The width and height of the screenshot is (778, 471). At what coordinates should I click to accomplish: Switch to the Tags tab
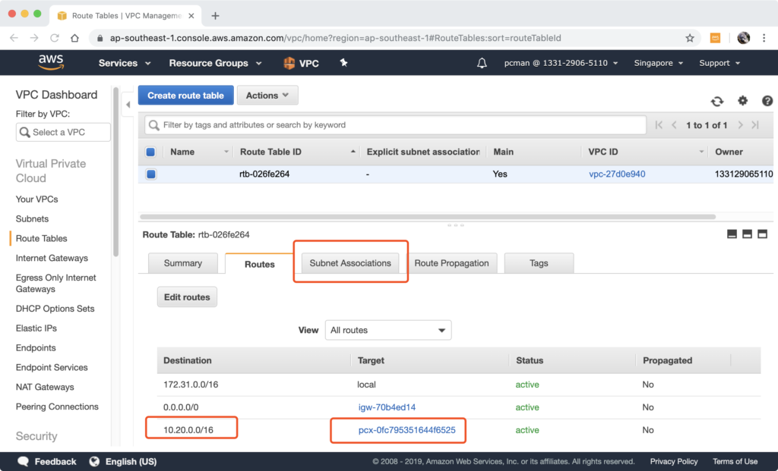[x=539, y=263]
